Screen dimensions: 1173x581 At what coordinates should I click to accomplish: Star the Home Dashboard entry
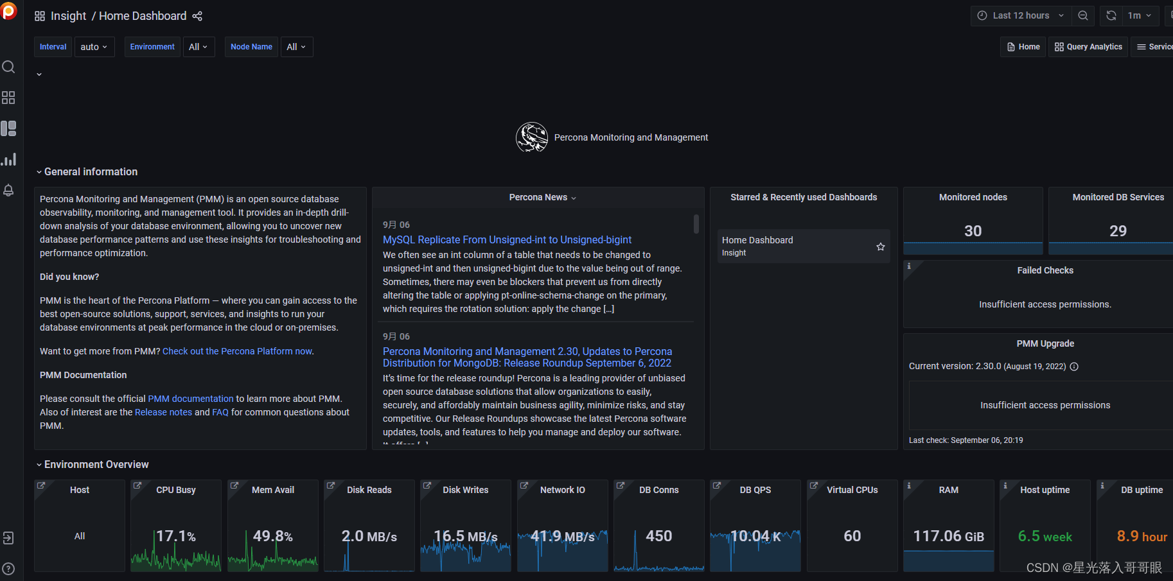[x=881, y=247]
